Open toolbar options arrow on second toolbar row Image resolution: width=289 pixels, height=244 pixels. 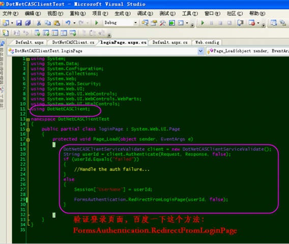pyautogui.click(x=109, y=35)
